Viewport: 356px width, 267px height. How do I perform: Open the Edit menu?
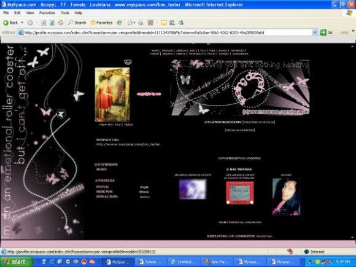point(17,13)
